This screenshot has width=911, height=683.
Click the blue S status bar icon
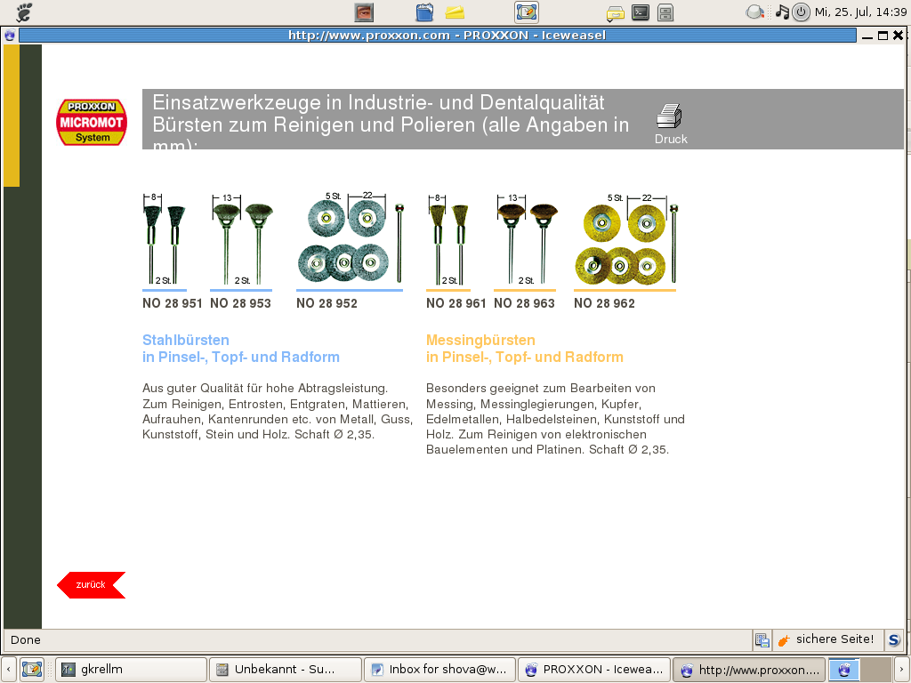click(x=894, y=639)
